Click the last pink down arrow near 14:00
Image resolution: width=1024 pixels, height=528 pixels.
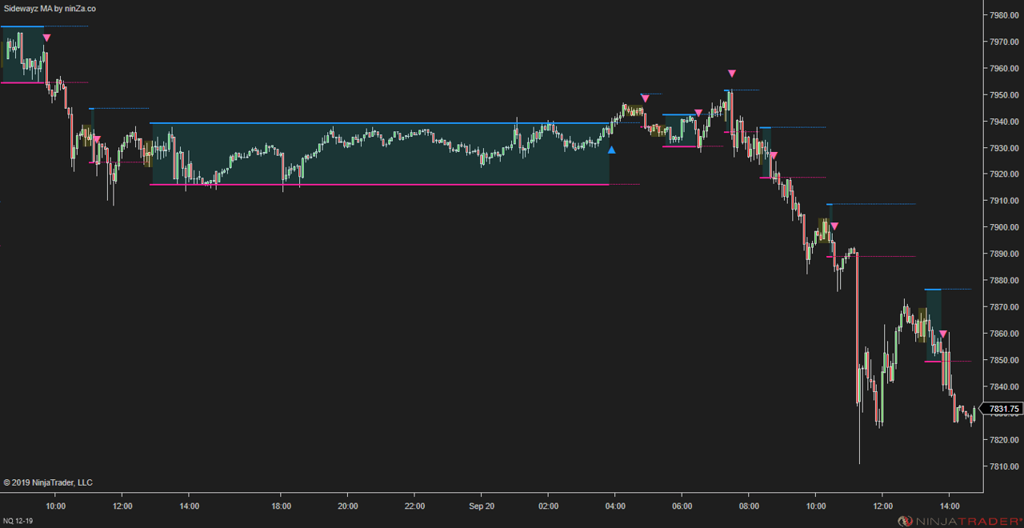(x=943, y=334)
